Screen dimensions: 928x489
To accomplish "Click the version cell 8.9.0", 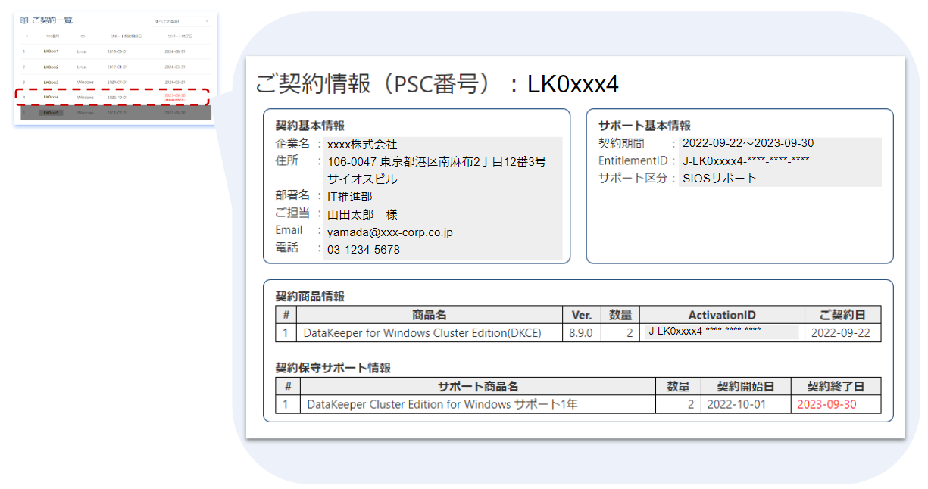I will pos(580,333).
